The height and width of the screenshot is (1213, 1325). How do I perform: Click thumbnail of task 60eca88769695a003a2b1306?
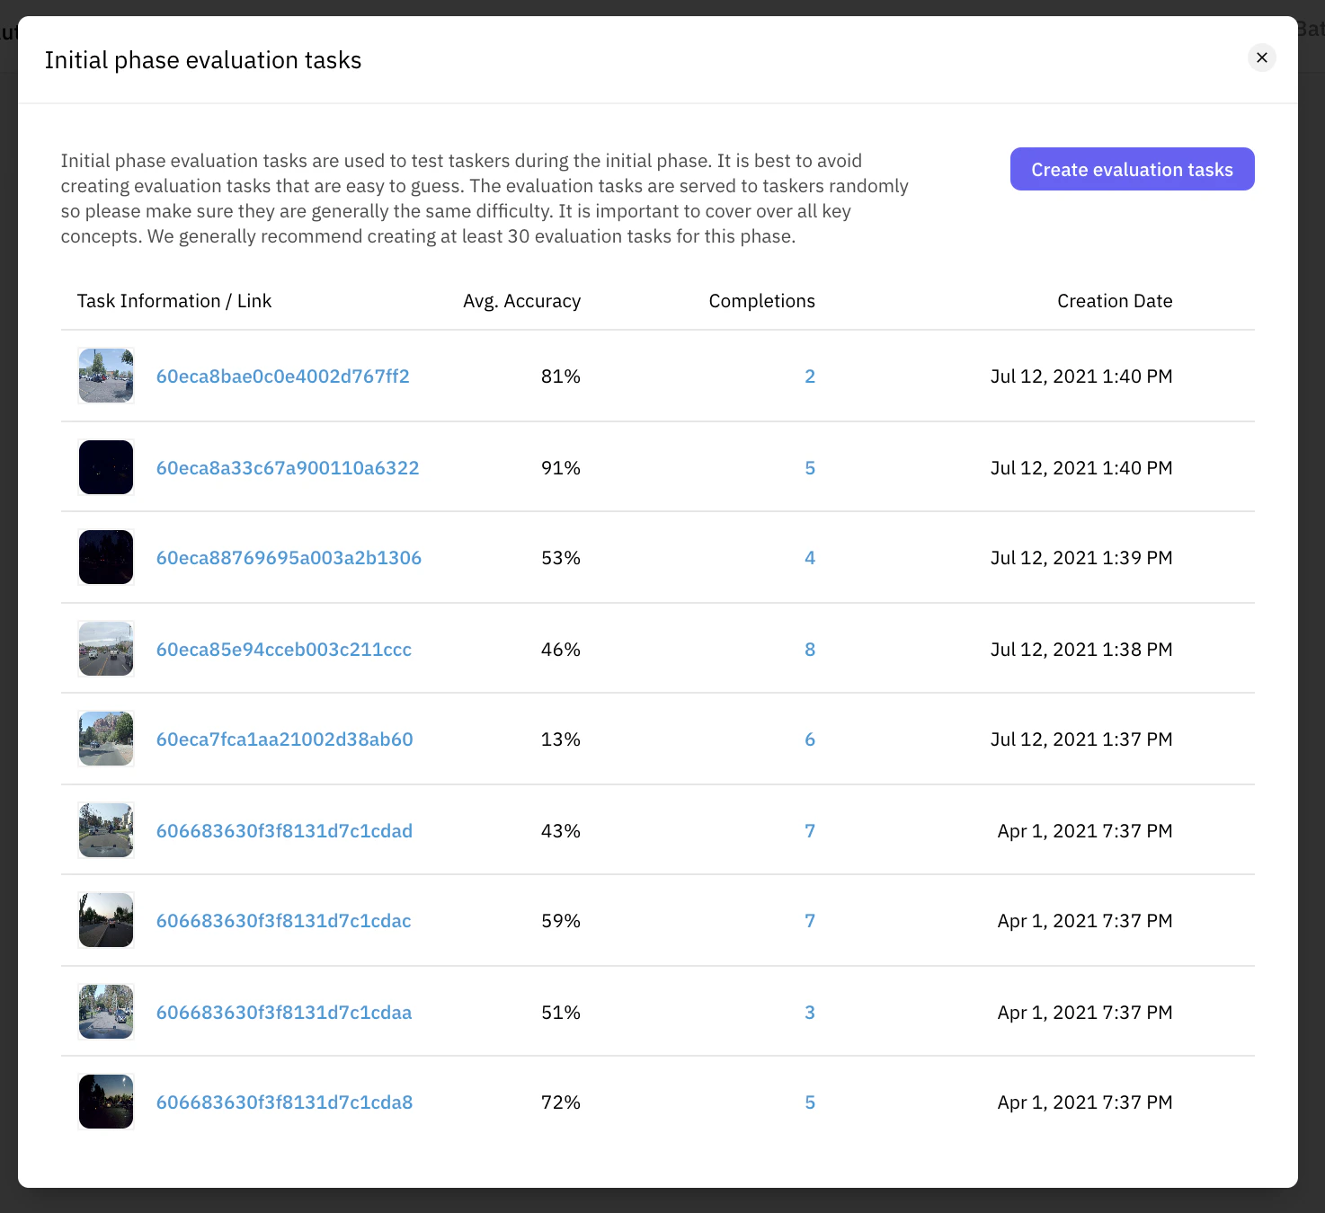click(106, 557)
